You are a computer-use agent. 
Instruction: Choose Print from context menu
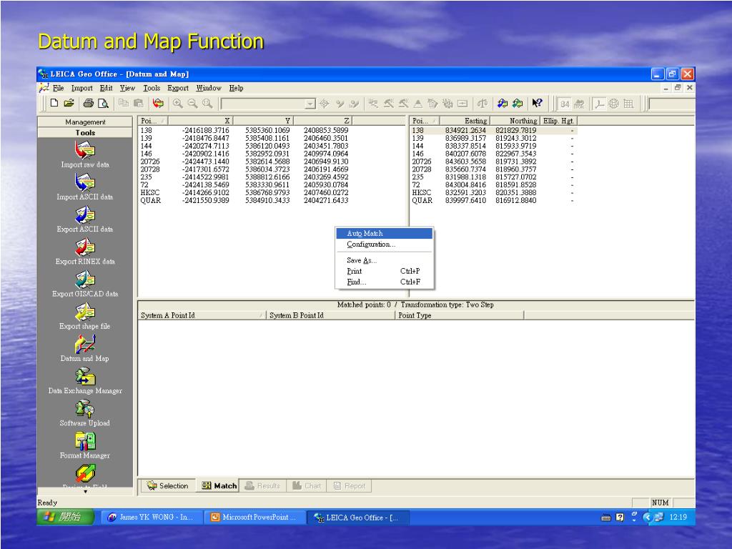point(384,271)
